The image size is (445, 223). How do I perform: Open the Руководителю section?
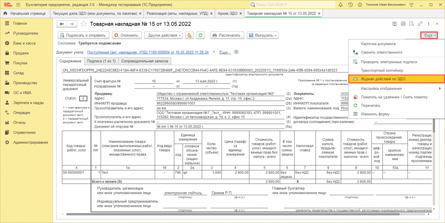(x=27, y=33)
